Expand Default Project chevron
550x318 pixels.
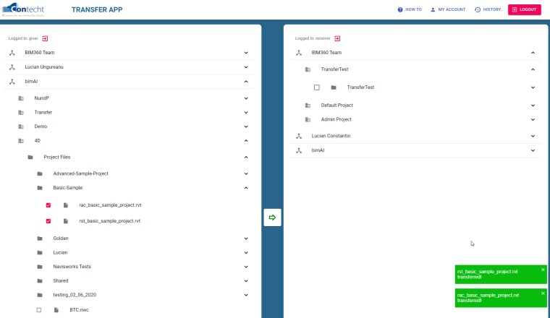pyautogui.click(x=533, y=106)
